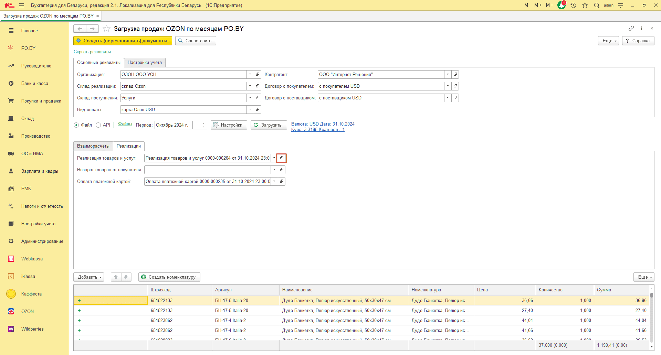This screenshot has height=355, width=661.
Task: Open the Реализация товаров и услуг document
Action: pyautogui.click(x=282, y=158)
